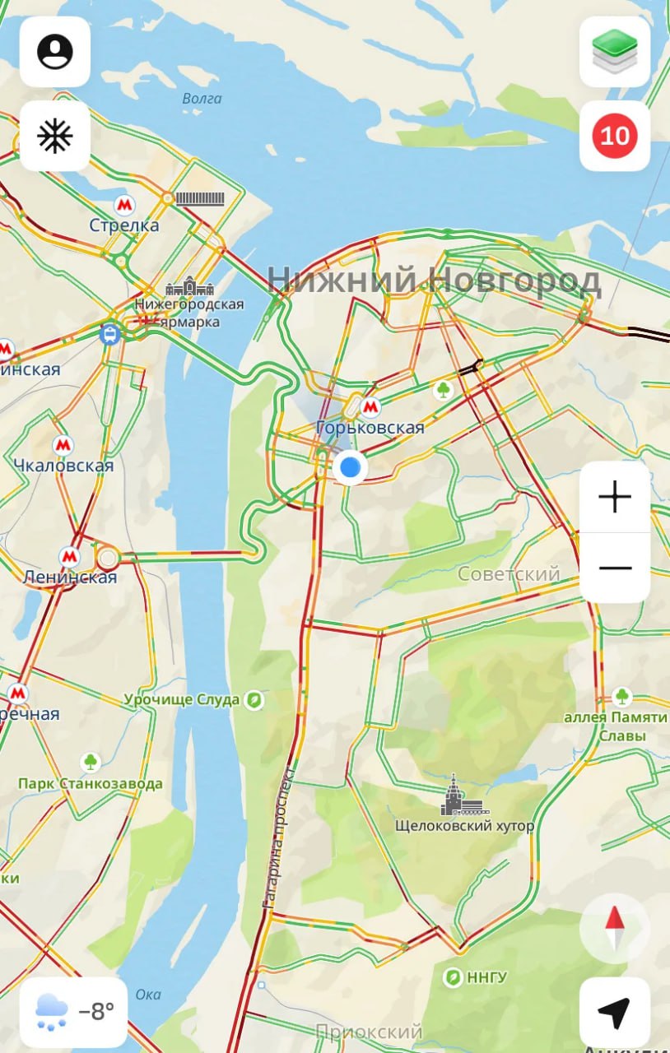
Task: Zoom out with the minus button
Action: click(615, 568)
